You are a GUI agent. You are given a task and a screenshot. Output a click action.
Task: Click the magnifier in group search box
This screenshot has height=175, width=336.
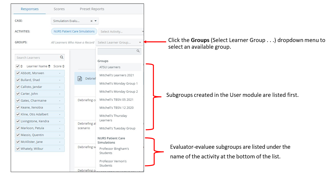click(x=138, y=51)
